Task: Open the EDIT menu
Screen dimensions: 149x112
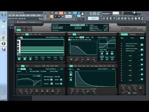Action: pyautogui.click(x=13, y=16)
